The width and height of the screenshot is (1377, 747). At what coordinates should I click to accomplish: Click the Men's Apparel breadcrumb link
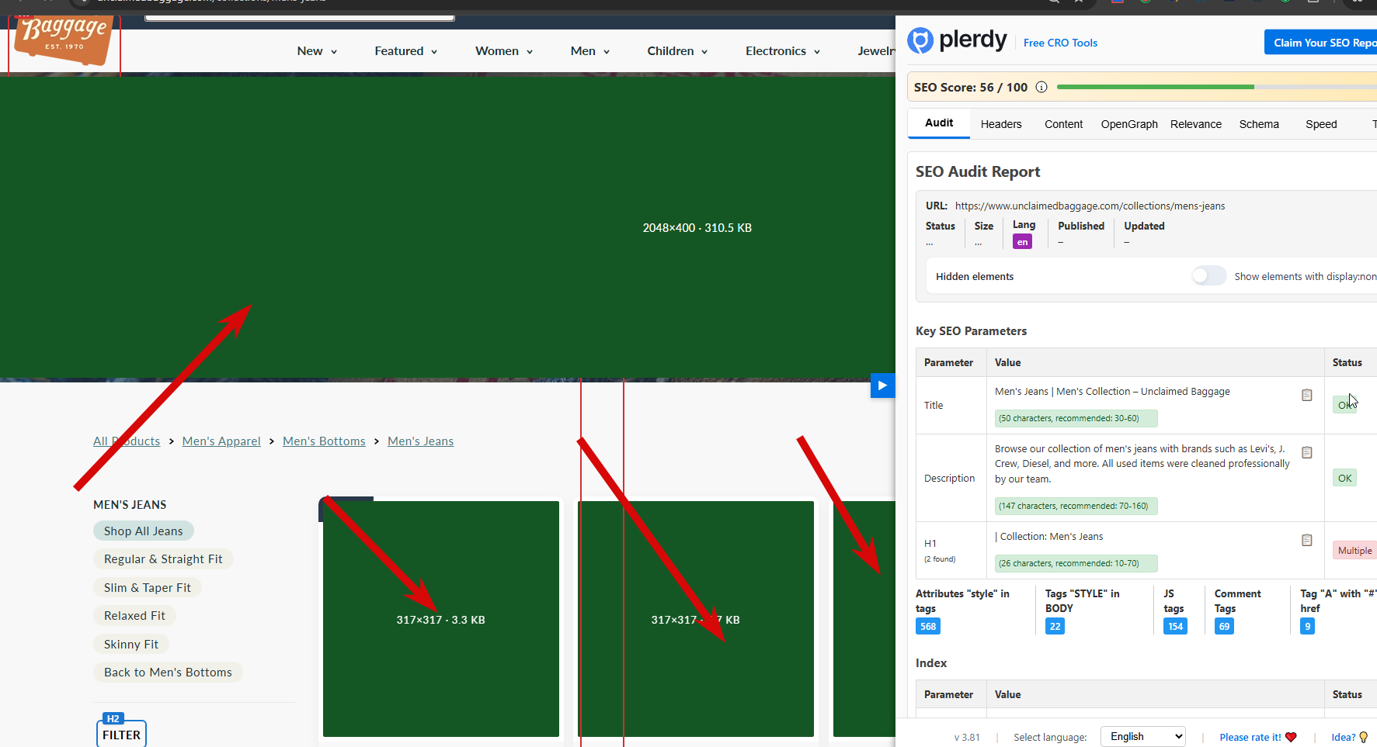[x=221, y=441]
